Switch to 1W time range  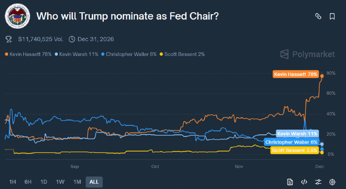61,182
